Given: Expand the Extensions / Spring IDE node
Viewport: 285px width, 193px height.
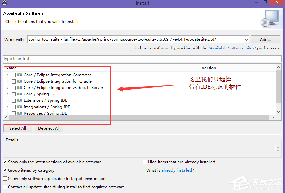Looking at the screenshot, I should tap(7, 100).
